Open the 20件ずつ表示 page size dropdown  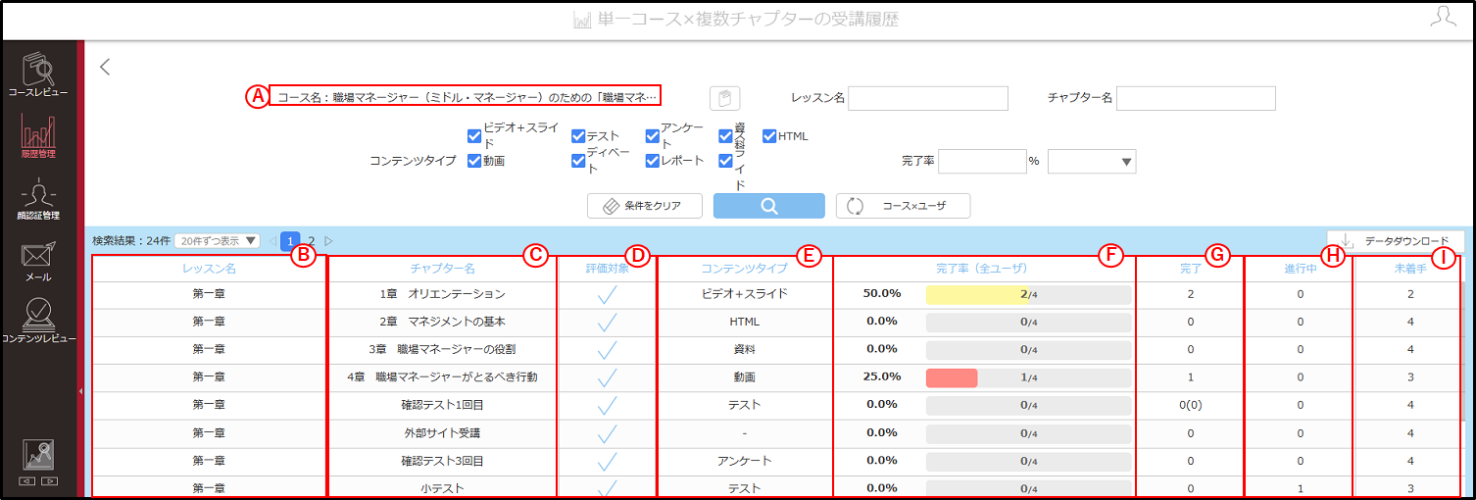coord(218,240)
